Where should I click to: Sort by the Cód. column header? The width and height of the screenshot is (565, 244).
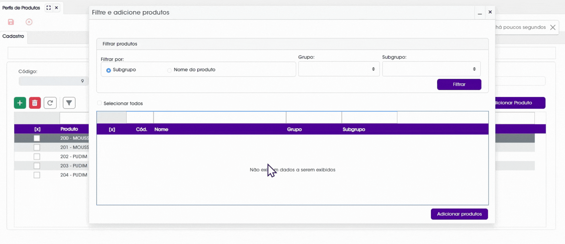[x=141, y=130]
